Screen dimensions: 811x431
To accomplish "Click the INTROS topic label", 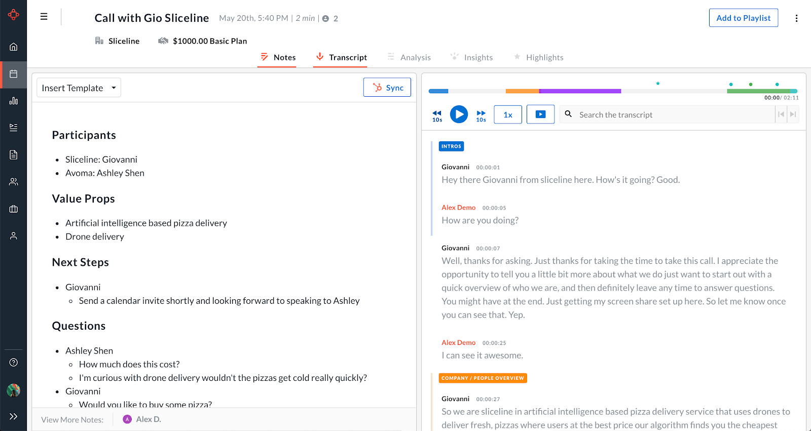I will (451, 146).
